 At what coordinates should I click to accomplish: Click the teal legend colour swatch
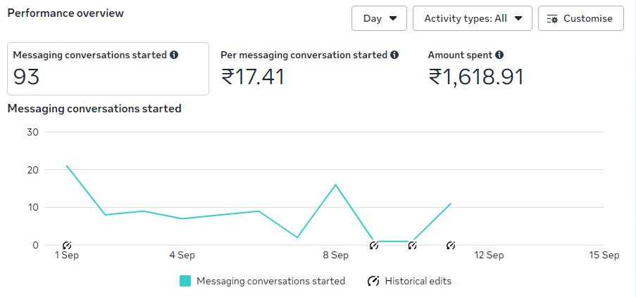[x=185, y=281]
